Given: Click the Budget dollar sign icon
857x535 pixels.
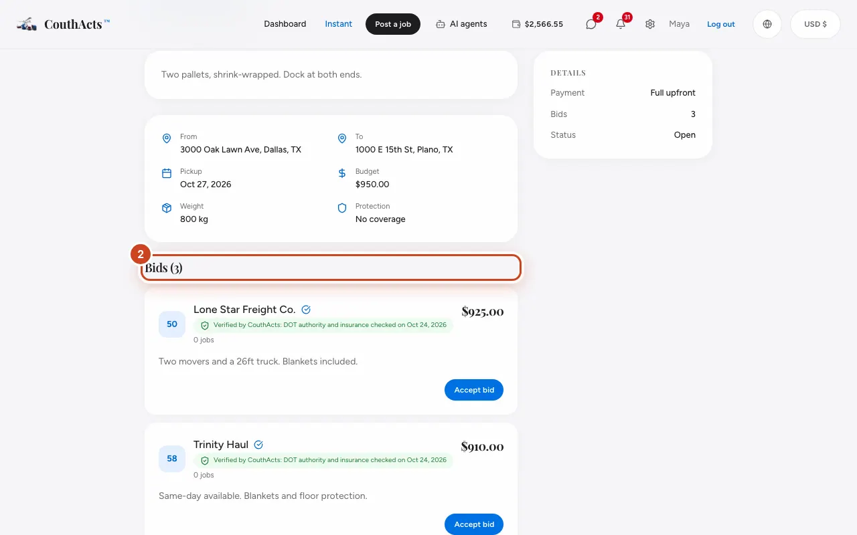Looking at the screenshot, I should click(342, 173).
